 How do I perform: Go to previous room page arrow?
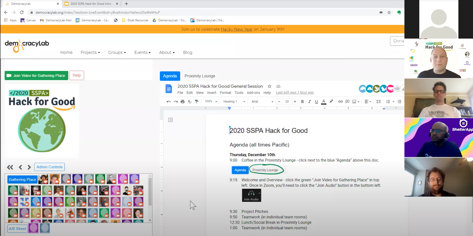pos(20,167)
